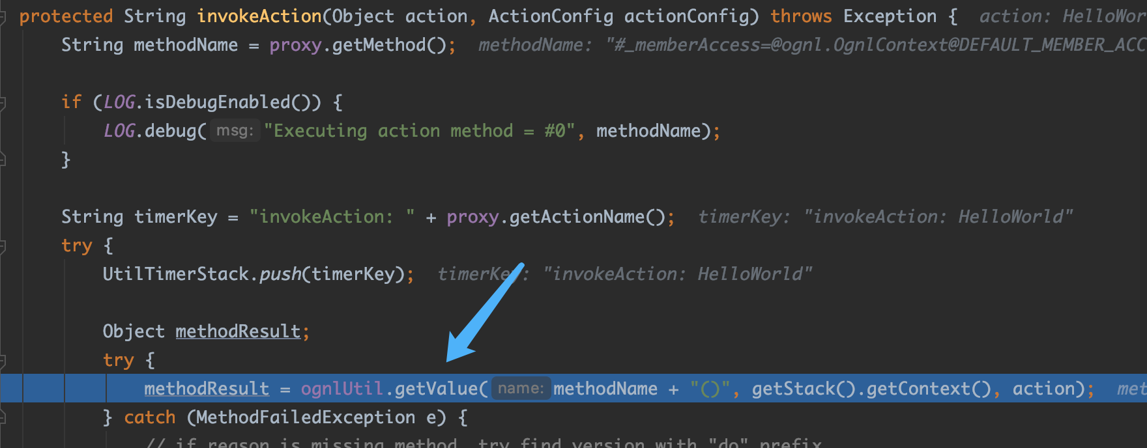
Task: Click the inline debug value for methodName
Action: (808, 45)
